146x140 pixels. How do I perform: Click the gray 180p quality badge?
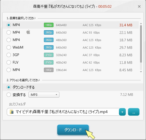click(49, 70)
